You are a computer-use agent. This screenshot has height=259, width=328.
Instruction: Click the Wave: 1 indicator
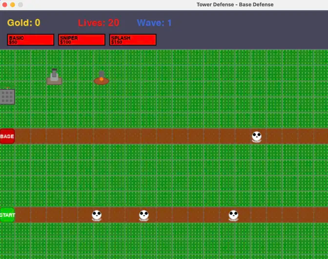pyautogui.click(x=154, y=23)
